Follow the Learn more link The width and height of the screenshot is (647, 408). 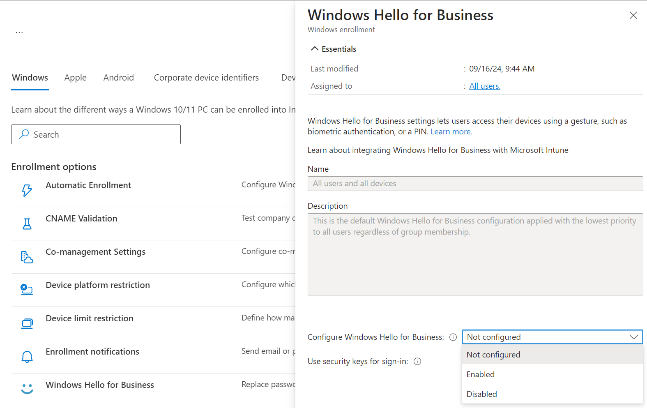pos(451,131)
